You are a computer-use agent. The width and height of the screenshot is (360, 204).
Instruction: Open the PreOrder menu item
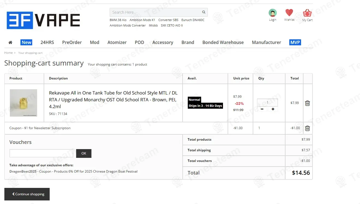(72, 42)
